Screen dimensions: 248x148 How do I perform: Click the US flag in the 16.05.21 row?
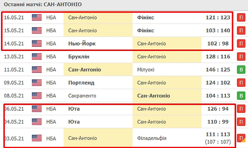(x=37, y=17)
